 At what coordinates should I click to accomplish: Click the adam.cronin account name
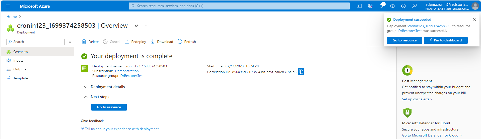447,4
